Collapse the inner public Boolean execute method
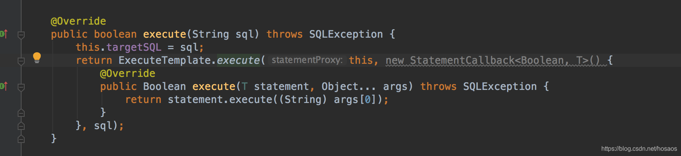The height and width of the screenshot is (156, 681). pos(22,87)
